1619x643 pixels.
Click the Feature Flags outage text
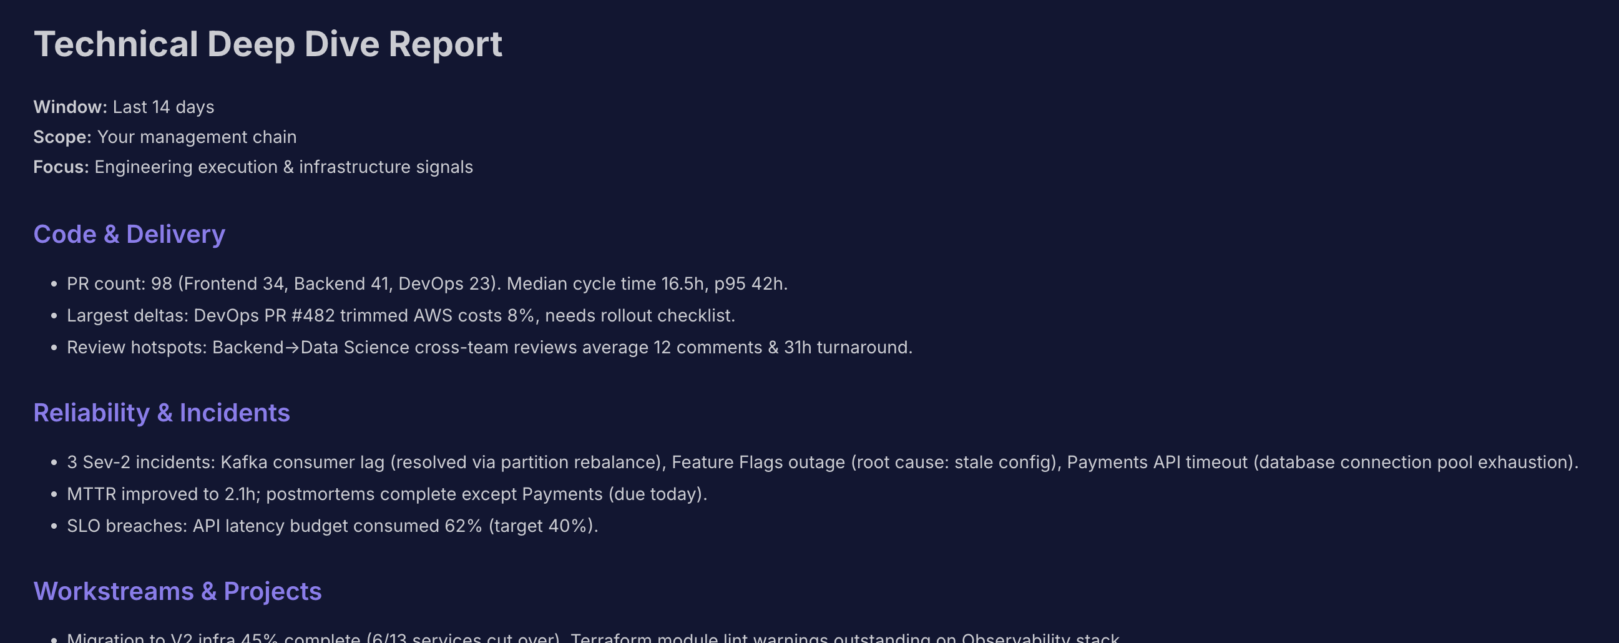coord(758,463)
